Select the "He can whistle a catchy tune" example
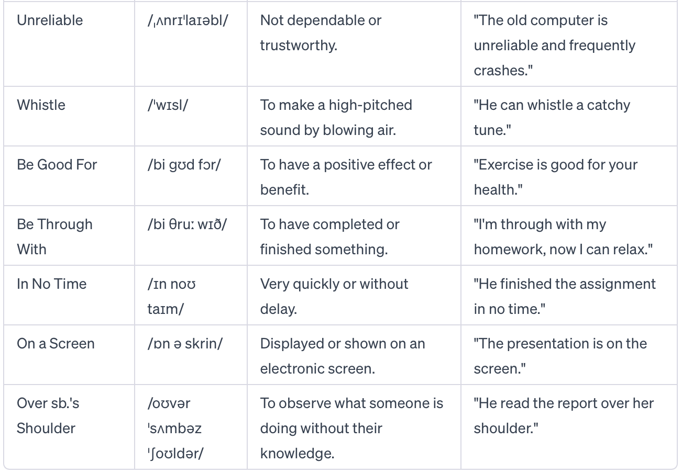This screenshot has height=474, width=682. [x=552, y=117]
